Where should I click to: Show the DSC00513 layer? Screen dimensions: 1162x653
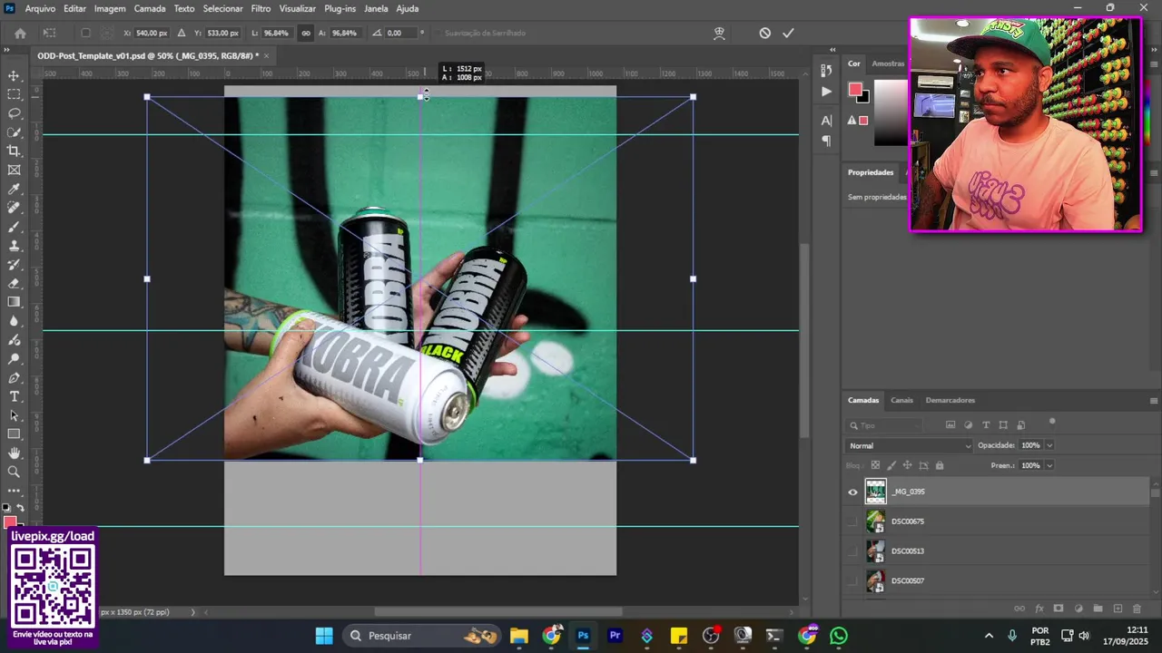click(852, 551)
